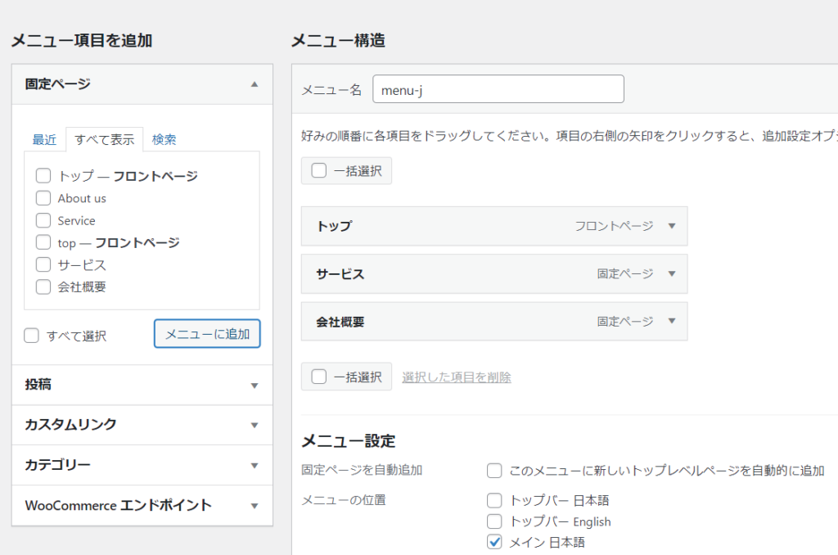Open settings arrow for サービス menu item
Viewport: 838px width, 555px height.
point(672,274)
